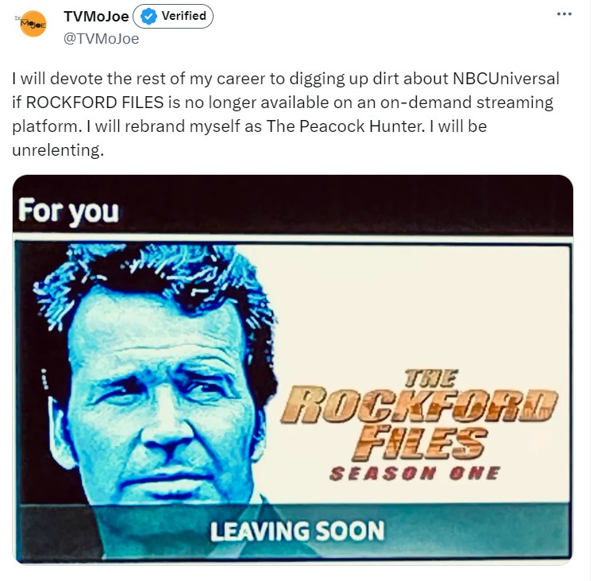
Task: Click 'ROCKFORD FILES' text in tweet body
Action: tap(95, 103)
